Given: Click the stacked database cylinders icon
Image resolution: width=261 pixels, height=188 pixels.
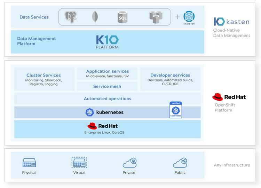Looking at the screenshot, I should pos(156,17).
